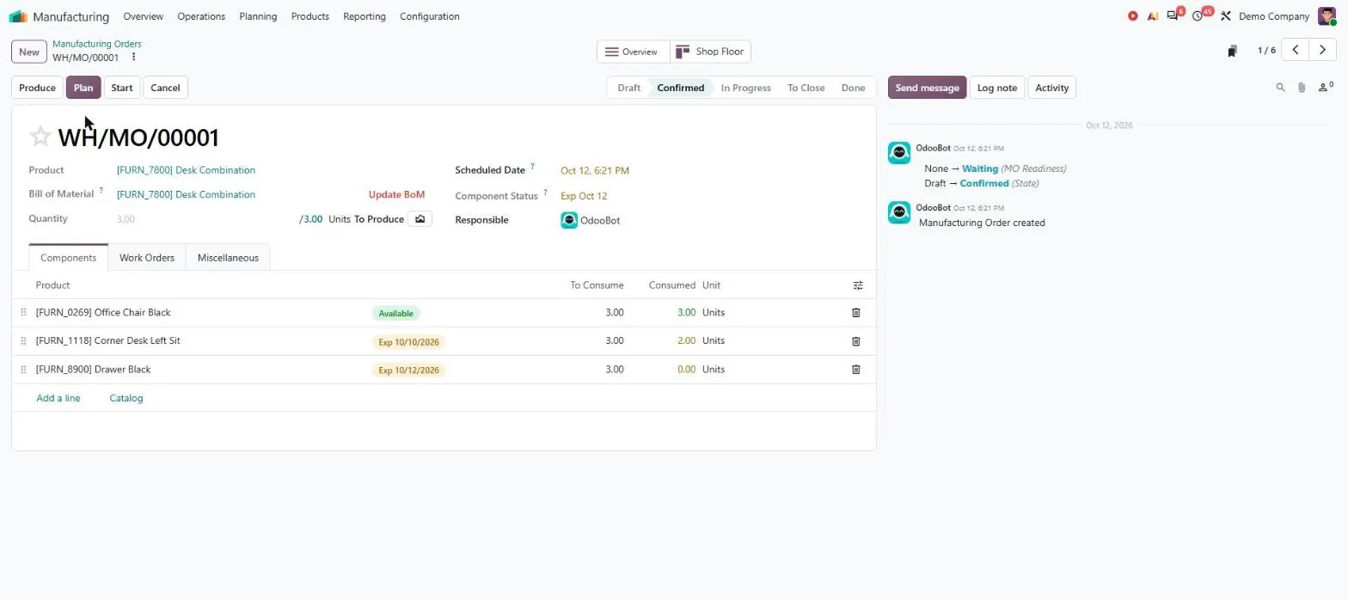Select the To Close status stage

[x=806, y=88]
